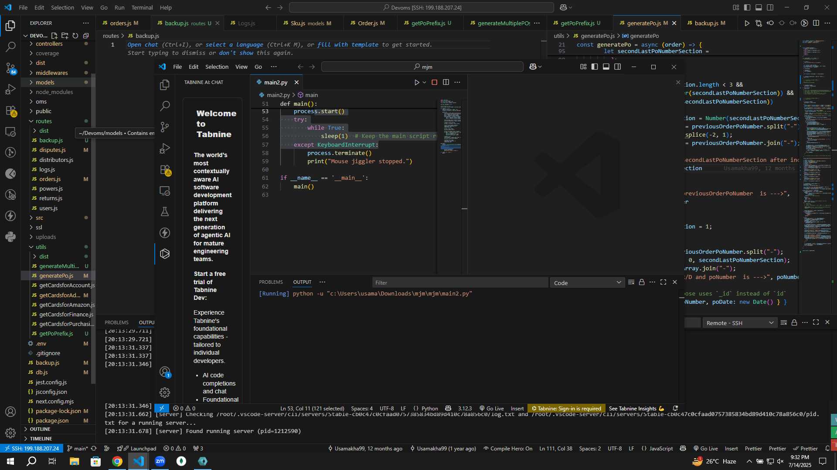Click the front window minimap slider
Viewport: 837px width, 470px height.
(x=450, y=147)
